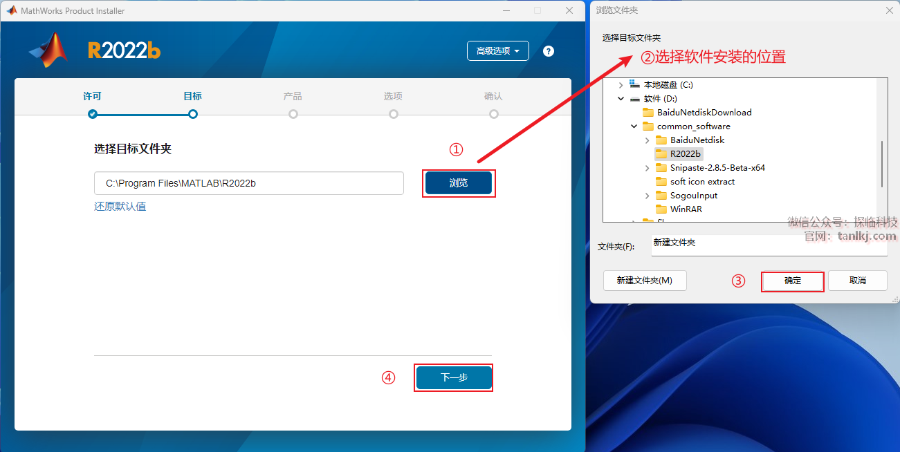Click the BaiduNetdisk folder icon
Image resolution: width=900 pixels, height=452 pixels.
pyautogui.click(x=661, y=140)
